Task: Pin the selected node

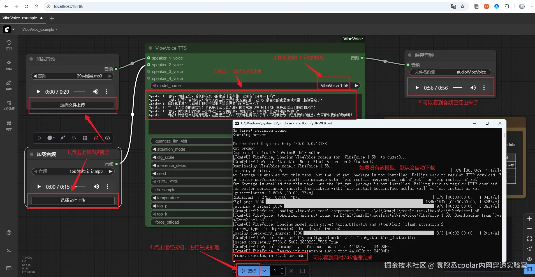Action: coord(74,138)
